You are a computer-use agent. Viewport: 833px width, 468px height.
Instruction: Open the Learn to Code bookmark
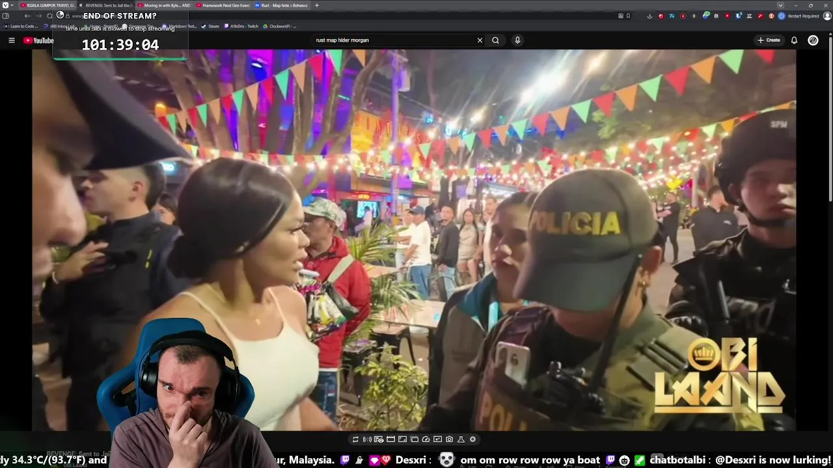coord(21,27)
